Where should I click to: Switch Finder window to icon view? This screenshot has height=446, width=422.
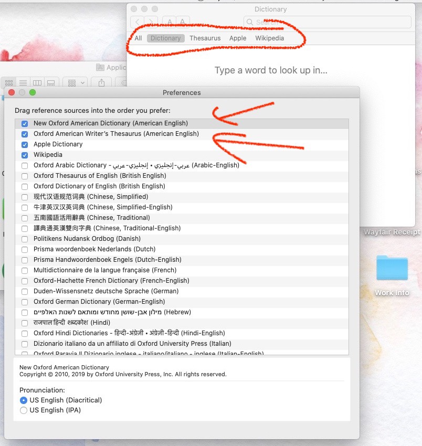(9, 83)
